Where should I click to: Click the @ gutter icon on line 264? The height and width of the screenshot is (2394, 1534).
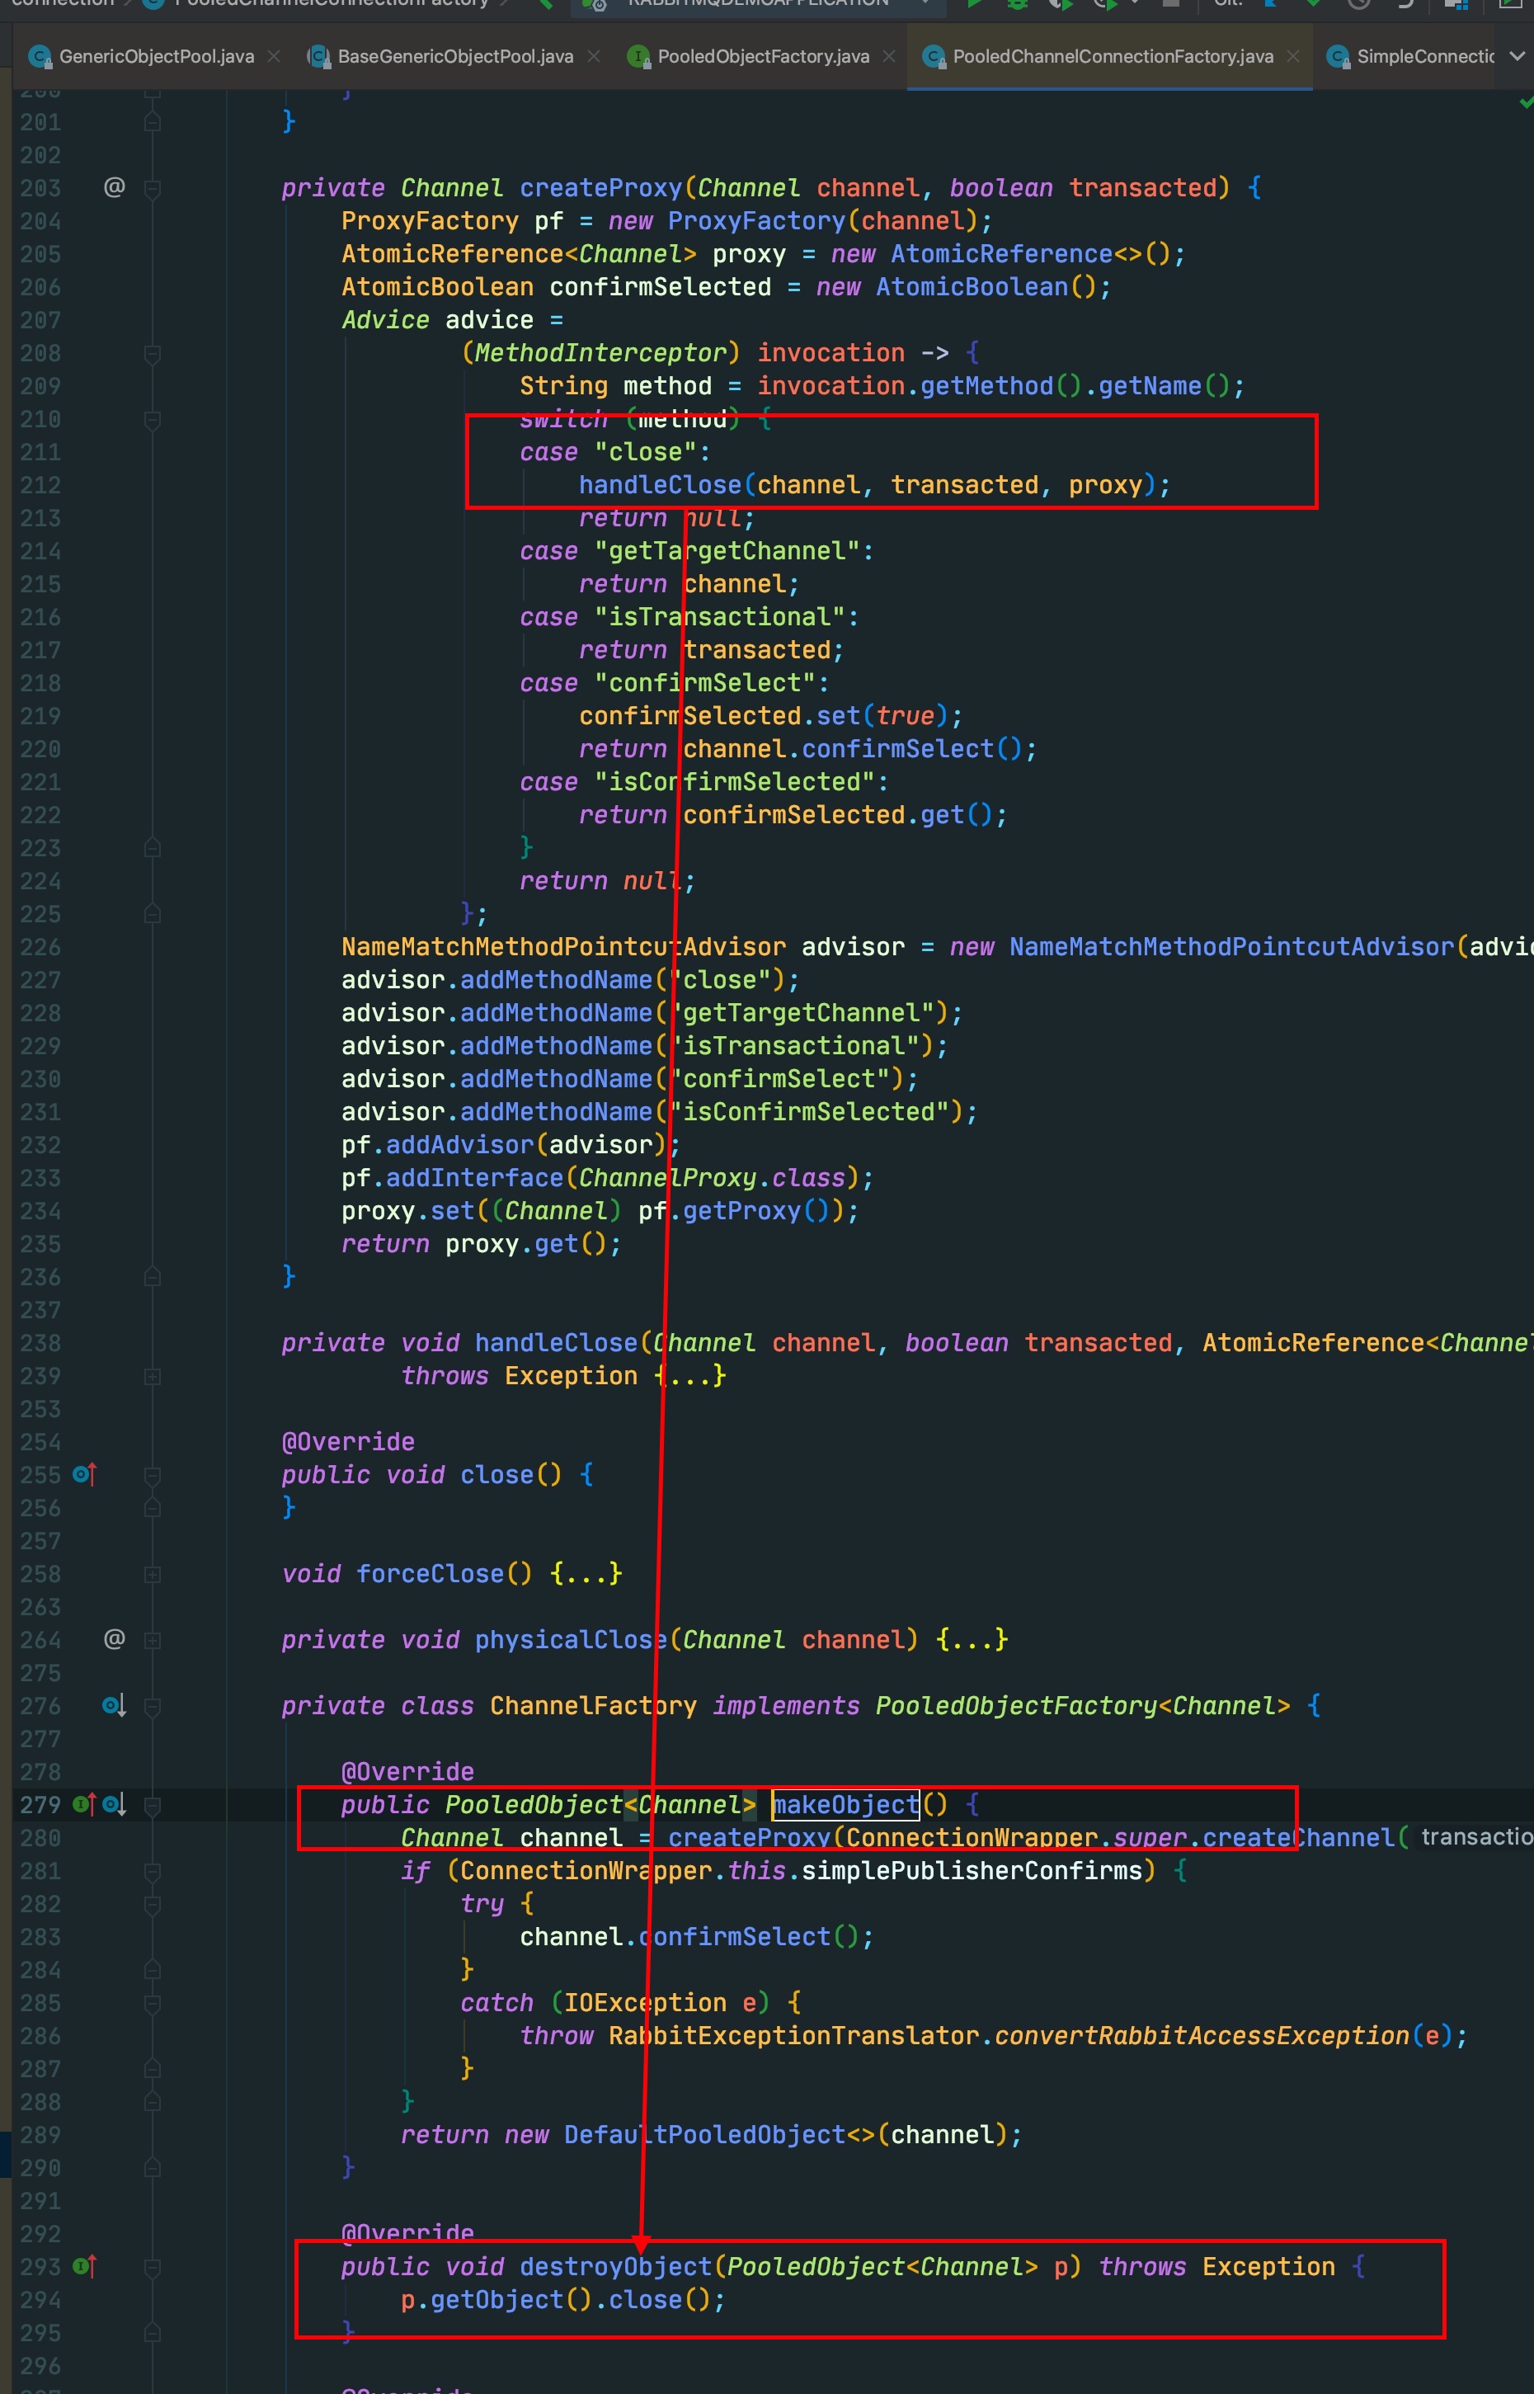[115, 1639]
